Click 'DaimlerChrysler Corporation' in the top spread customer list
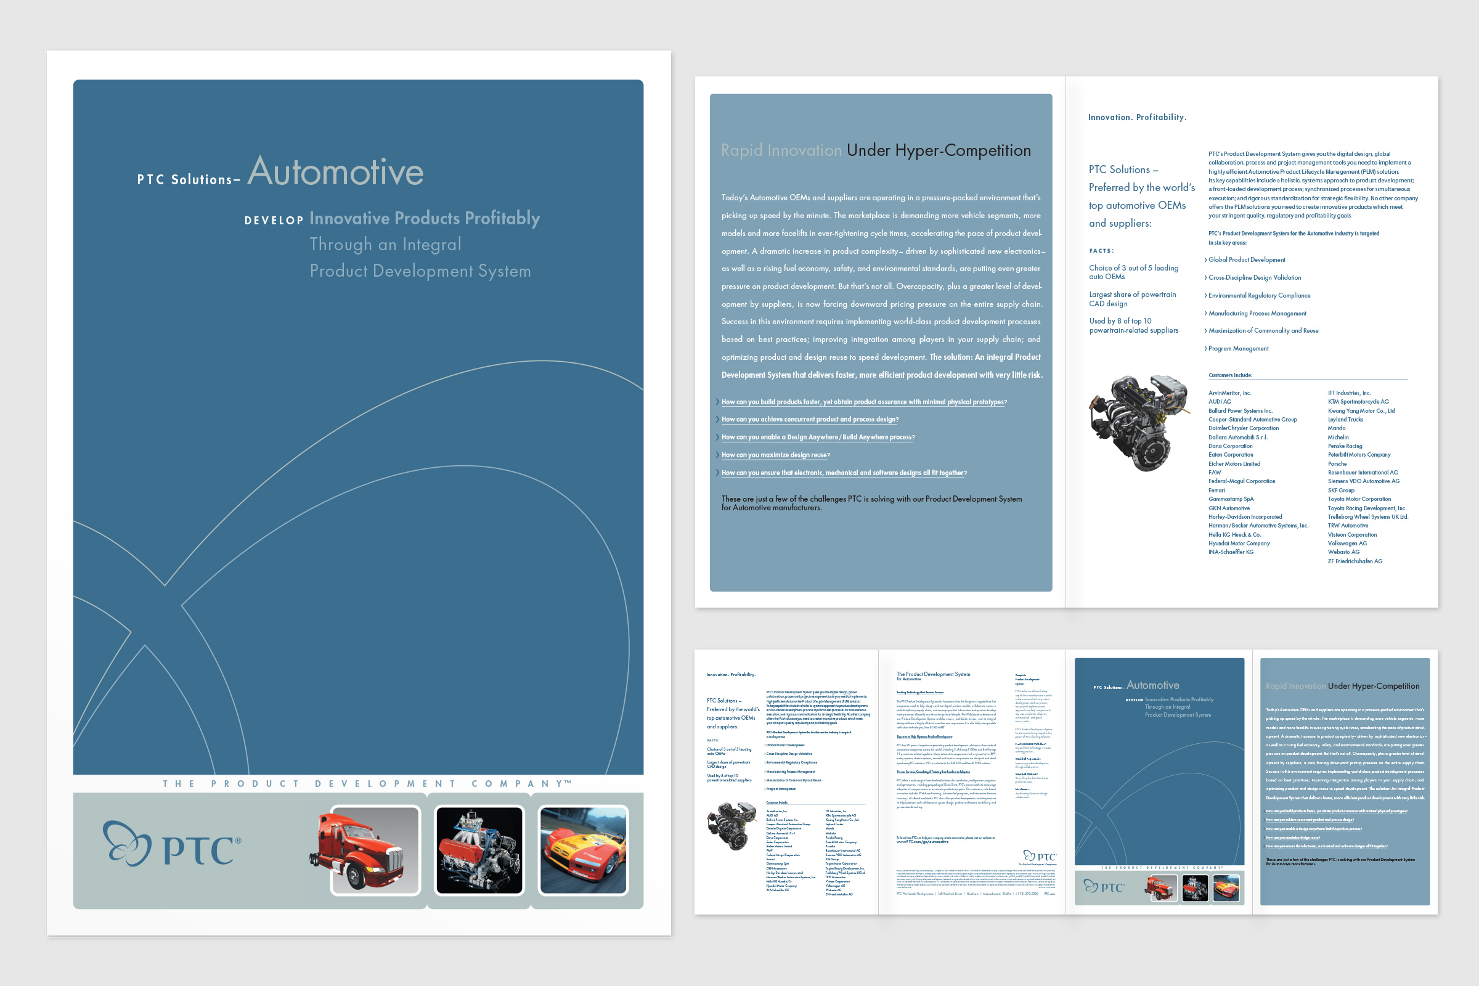This screenshot has width=1479, height=986. 1243,428
